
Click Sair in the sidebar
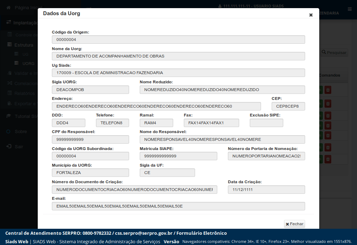click(19, 147)
